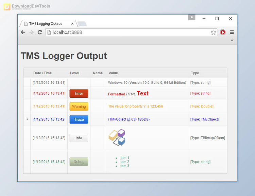Click the Trace row's blue timestamp
Viewport: 255px width, 196px height.
(x=49, y=119)
